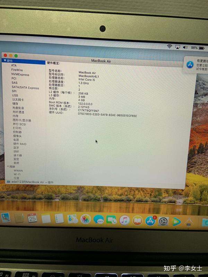Click computer icon in window path bar
208x277 pixels.
point(8,181)
